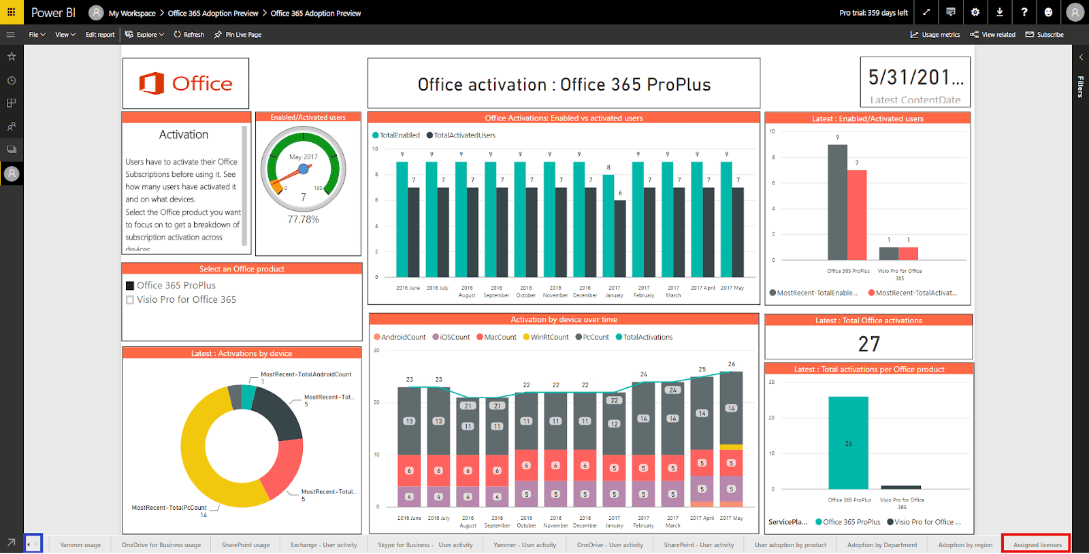Switch to Skype for Business - User activity tab
The width and height of the screenshot is (1089, 554).
tap(425, 545)
